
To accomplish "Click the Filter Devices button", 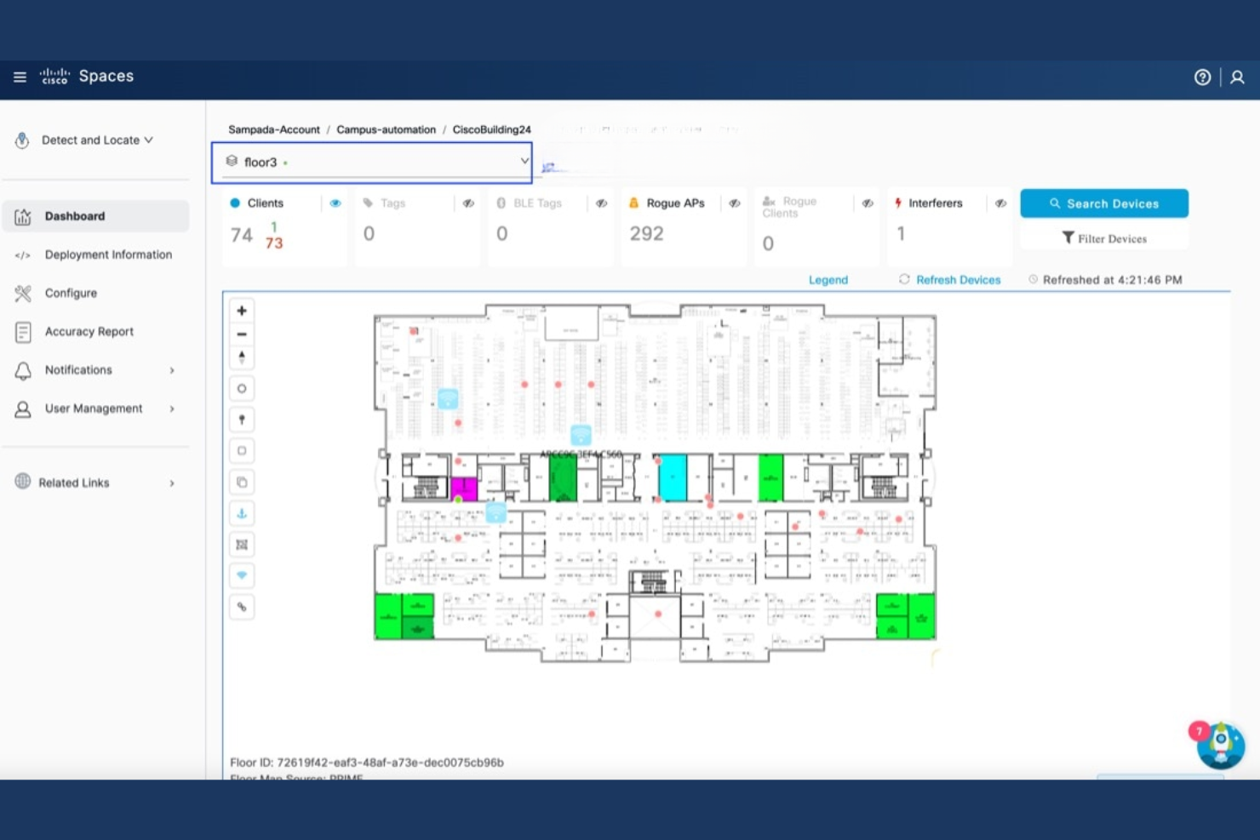I will pyautogui.click(x=1104, y=238).
